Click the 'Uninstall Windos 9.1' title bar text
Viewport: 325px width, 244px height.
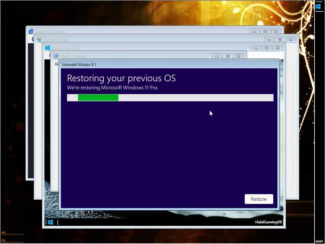click(79, 65)
